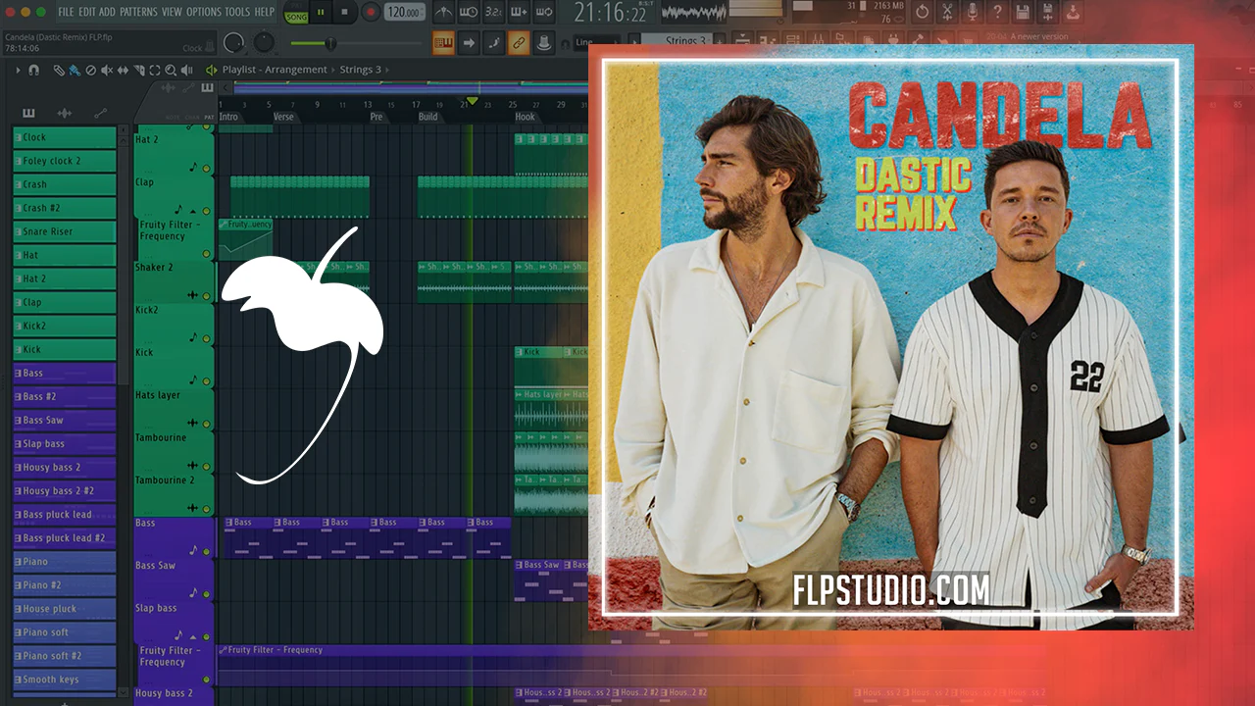Select the Draw pencil tool in Playlist

[60, 70]
